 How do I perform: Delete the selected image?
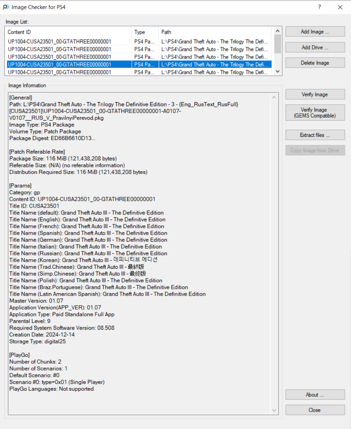(315, 63)
